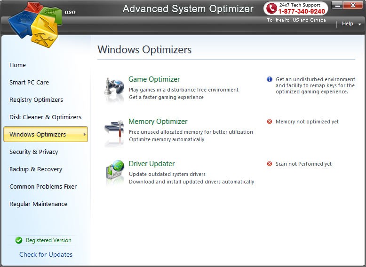Click 'Download and install updated drivers automatically' text
366x267 pixels.
pyautogui.click(x=191, y=182)
